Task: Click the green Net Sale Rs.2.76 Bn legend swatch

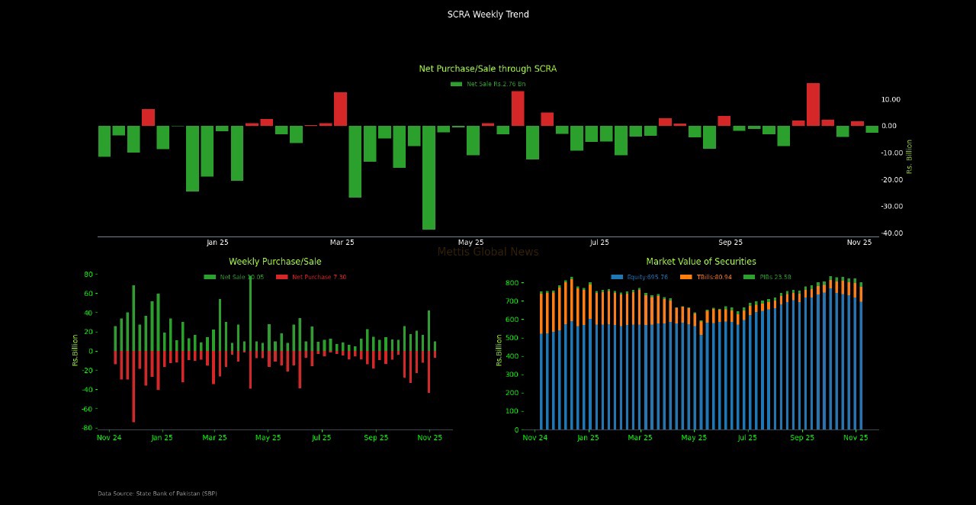Action: 456,84
